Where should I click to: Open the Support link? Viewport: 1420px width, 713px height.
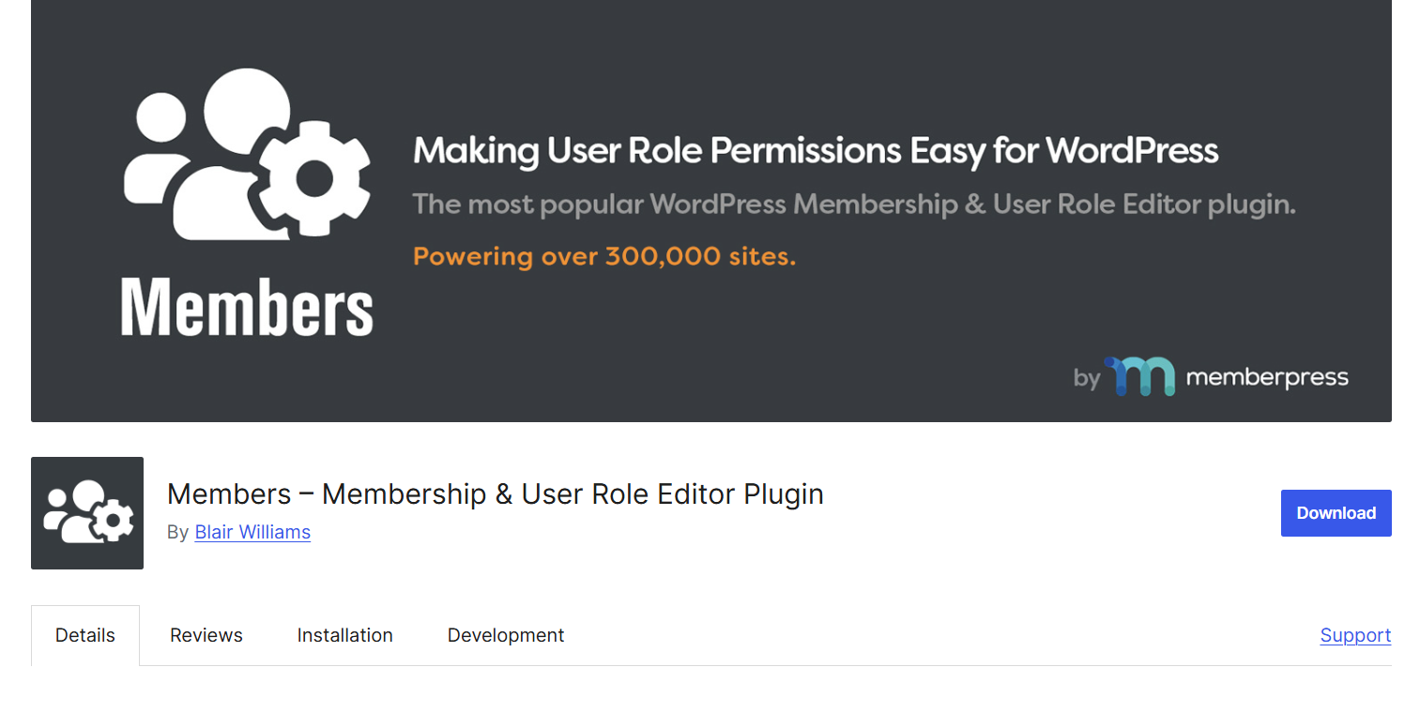[1355, 635]
